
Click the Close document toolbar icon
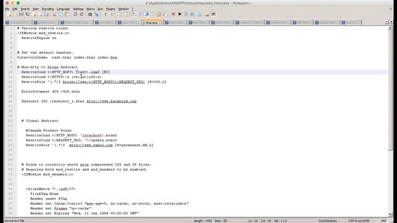tap(34, 14)
